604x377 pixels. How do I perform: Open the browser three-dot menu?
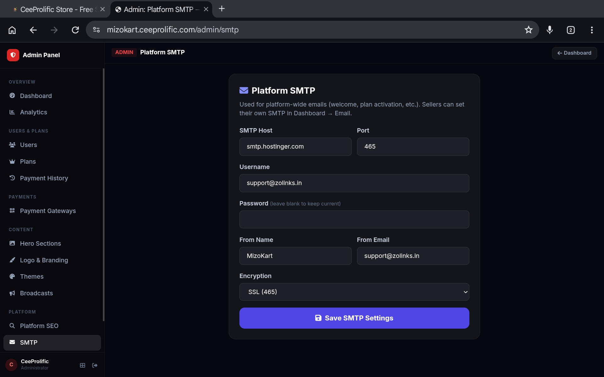click(x=592, y=30)
